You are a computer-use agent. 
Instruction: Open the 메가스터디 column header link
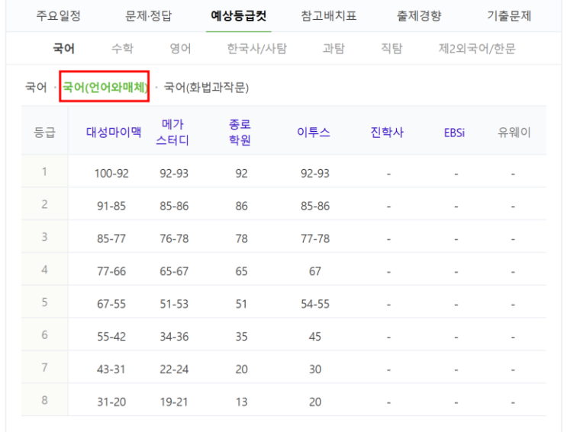pyautogui.click(x=172, y=132)
